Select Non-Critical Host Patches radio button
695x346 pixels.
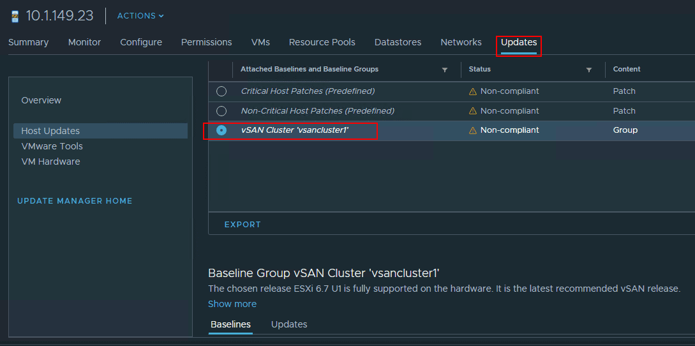[221, 111]
